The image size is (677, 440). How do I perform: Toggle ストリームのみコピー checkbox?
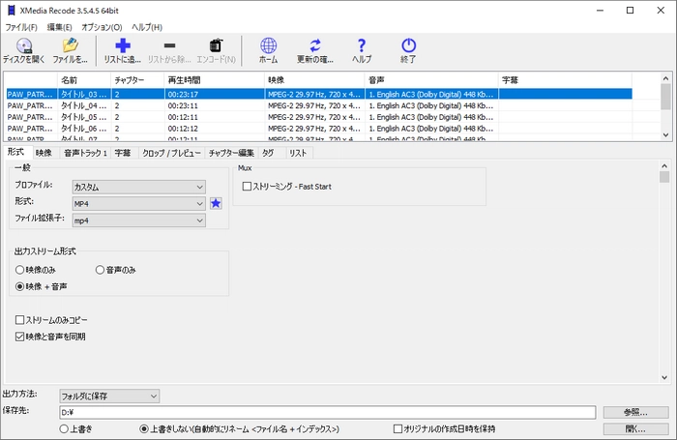(20, 319)
